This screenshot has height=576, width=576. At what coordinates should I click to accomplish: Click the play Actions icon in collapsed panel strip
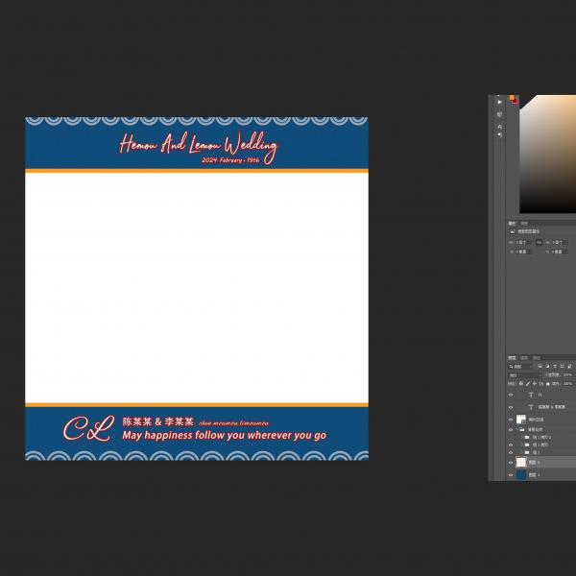click(x=499, y=101)
